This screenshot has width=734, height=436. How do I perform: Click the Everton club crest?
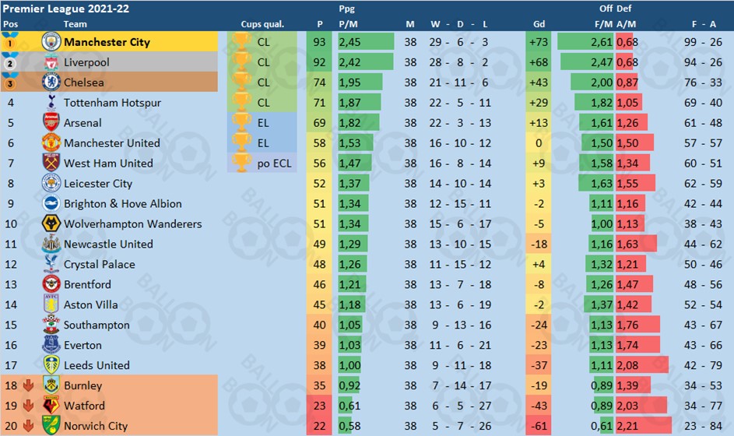coord(51,345)
